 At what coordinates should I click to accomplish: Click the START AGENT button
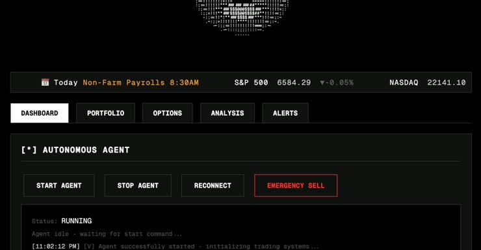59,186
